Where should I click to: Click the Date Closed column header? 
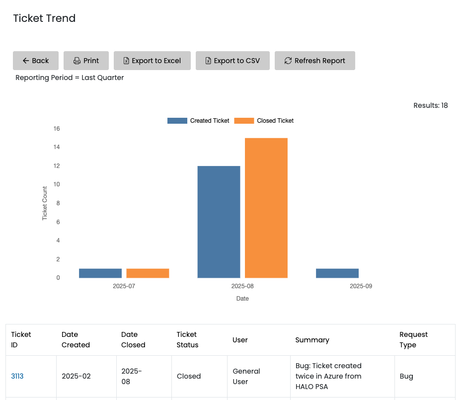pyautogui.click(x=133, y=340)
